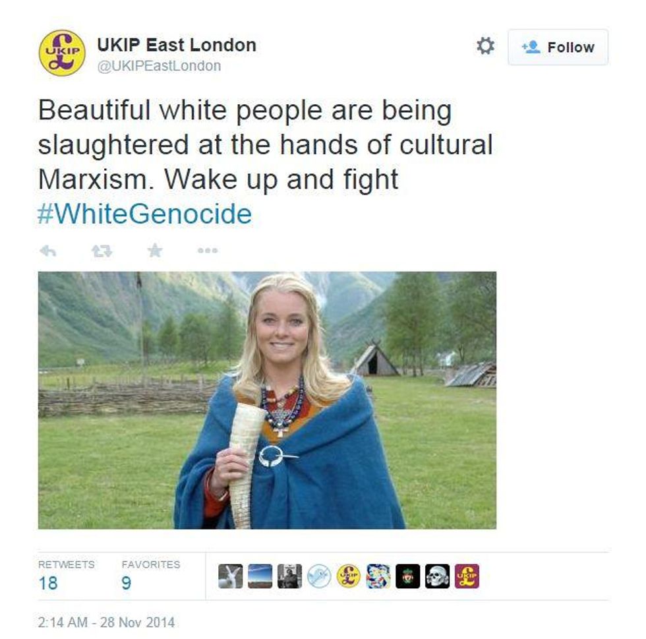This screenshot has width=646, height=639.
Task: Click the retweet arrows icon
Action: (102, 251)
